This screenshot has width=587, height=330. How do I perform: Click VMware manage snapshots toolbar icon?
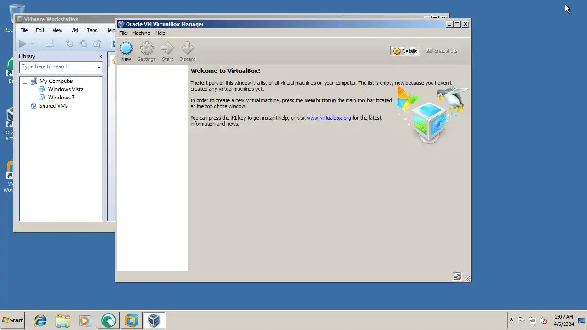97,44
